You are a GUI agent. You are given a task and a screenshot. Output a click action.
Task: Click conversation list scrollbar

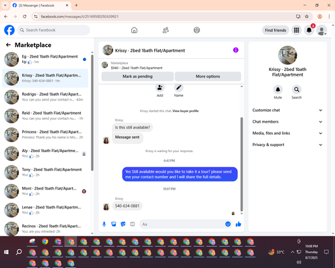tap(92, 113)
